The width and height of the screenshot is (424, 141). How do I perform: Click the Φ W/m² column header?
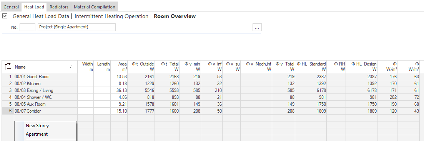[x=387, y=67]
